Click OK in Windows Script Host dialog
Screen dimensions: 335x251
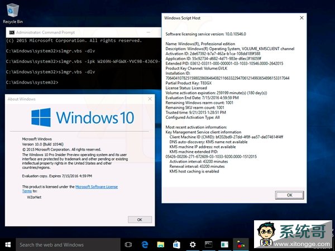(289, 195)
